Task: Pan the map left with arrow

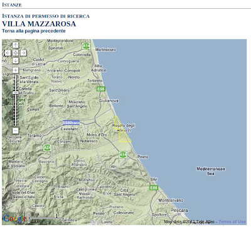Action: click(x=8, y=53)
